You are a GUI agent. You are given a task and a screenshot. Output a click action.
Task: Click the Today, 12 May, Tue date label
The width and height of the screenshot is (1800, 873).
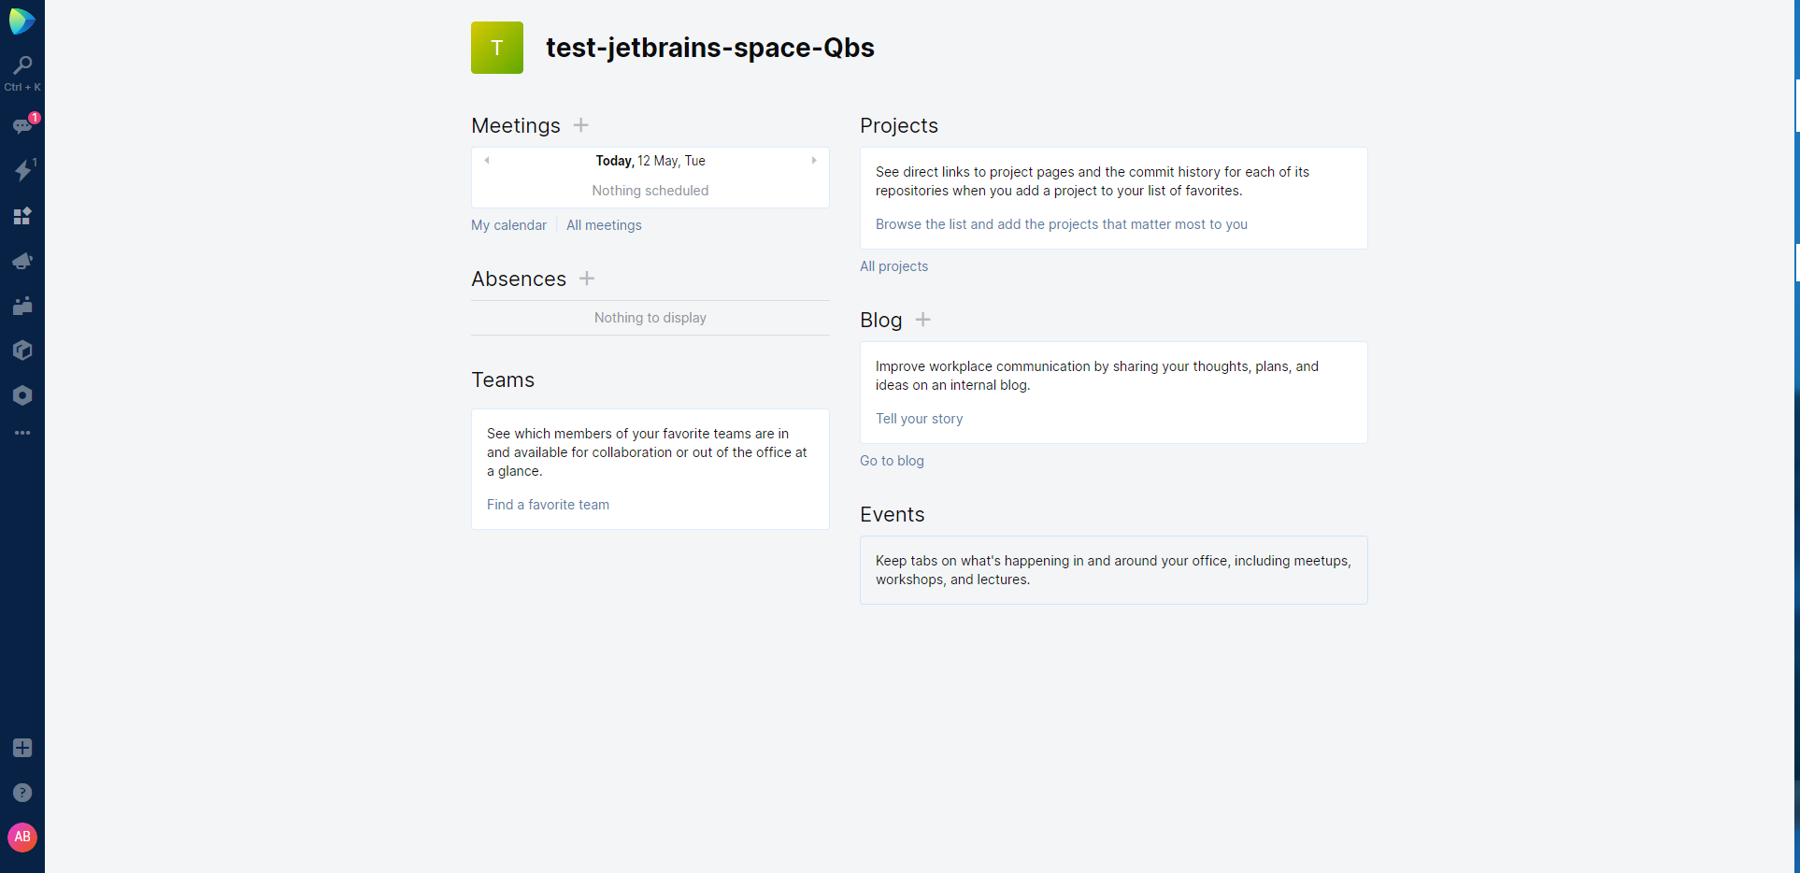click(x=650, y=161)
